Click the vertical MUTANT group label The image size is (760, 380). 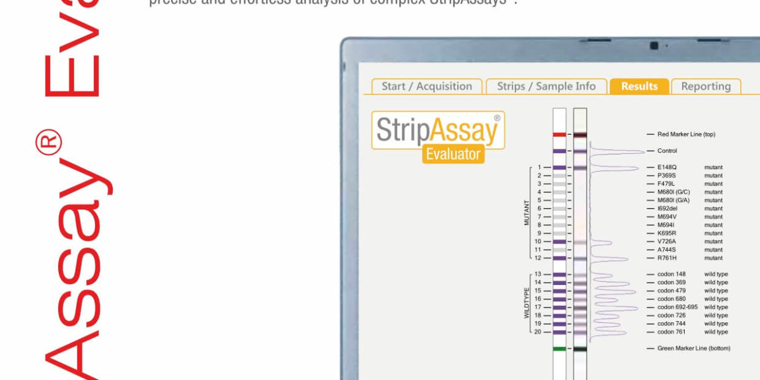pyautogui.click(x=525, y=213)
